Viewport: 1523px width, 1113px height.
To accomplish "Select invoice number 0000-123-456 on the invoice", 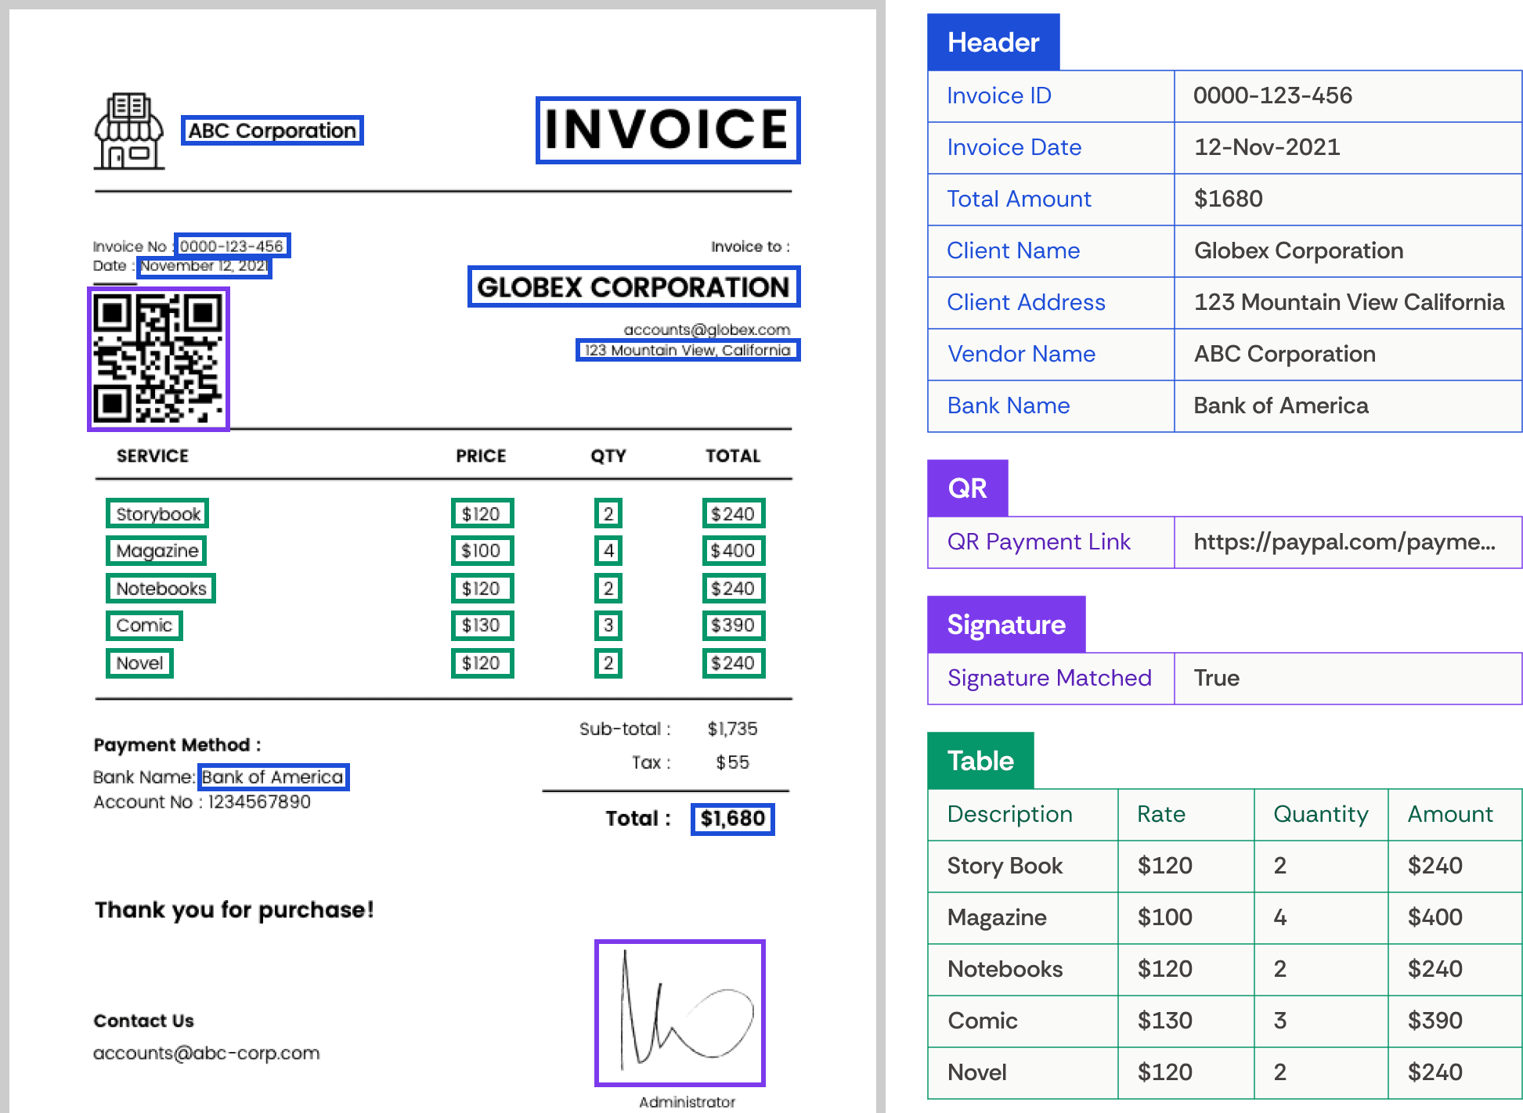I will 232,246.
